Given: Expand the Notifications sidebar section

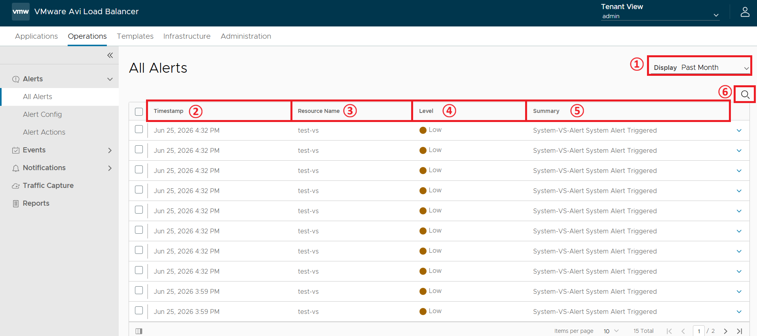Looking at the screenshot, I should [110, 168].
